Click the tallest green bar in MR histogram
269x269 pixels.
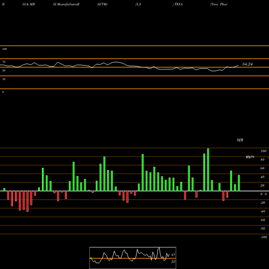pyautogui.click(x=208, y=169)
